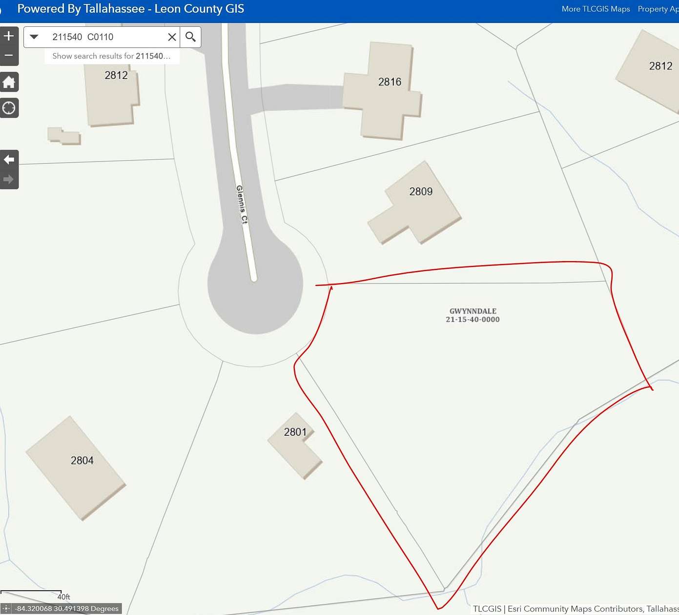The height and width of the screenshot is (615, 679).
Task: Click coordinates readout -84.320068 30.491398
Action: 67,609
